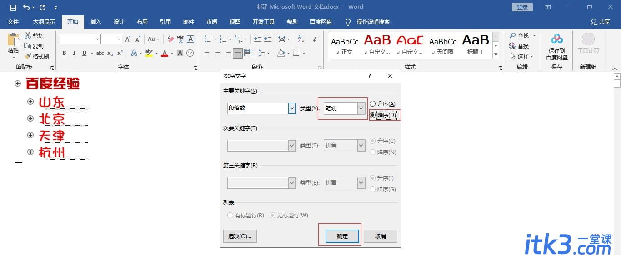
Task: Click the Repeat icon in quick access toolbar
Action: pos(43,7)
